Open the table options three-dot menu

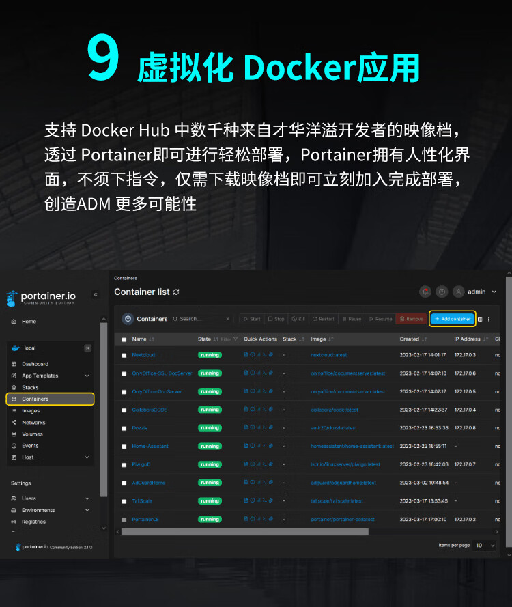click(x=488, y=320)
